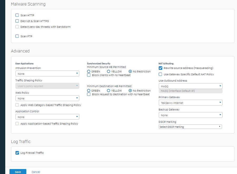Uncheck Log Firewall Traffic
237x174 pixels.
17,153
